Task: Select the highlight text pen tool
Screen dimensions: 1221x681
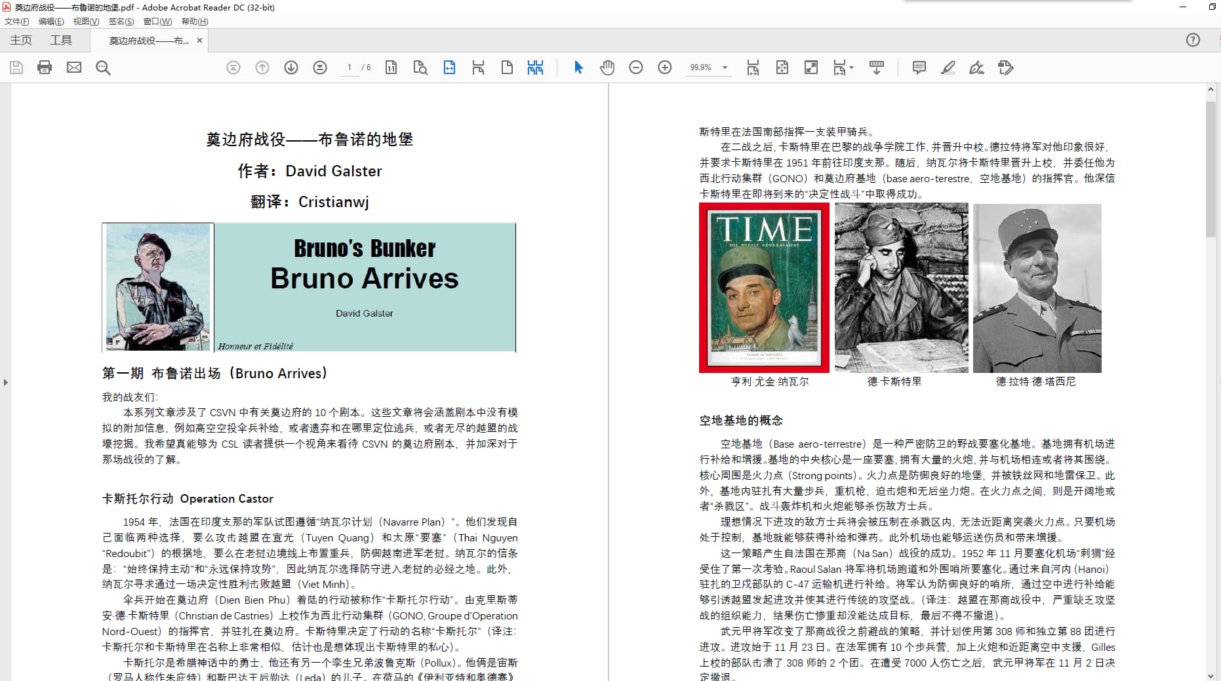Action: click(x=948, y=68)
